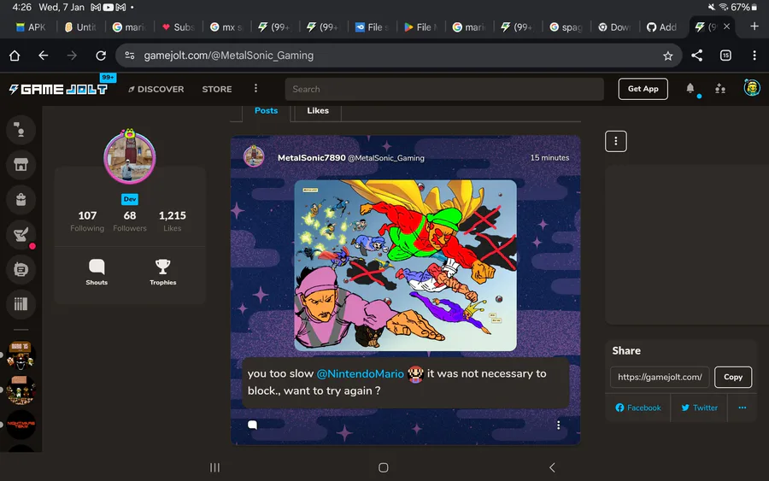
Task: Switch to the GitHub Add tab
Action: [662, 27]
